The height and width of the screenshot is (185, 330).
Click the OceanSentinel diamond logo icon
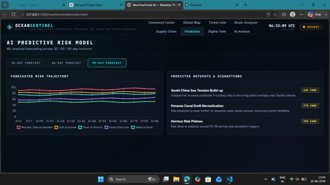(9, 27)
